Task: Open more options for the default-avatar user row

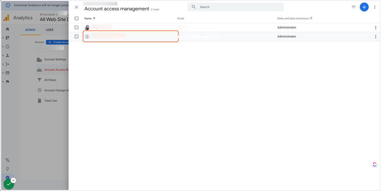Action: pos(376,37)
